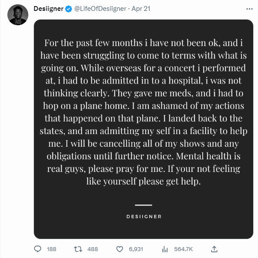Screen dimensions: 258x258
Task: Click the Apr 21 timestamp
Action: pyautogui.click(x=141, y=9)
